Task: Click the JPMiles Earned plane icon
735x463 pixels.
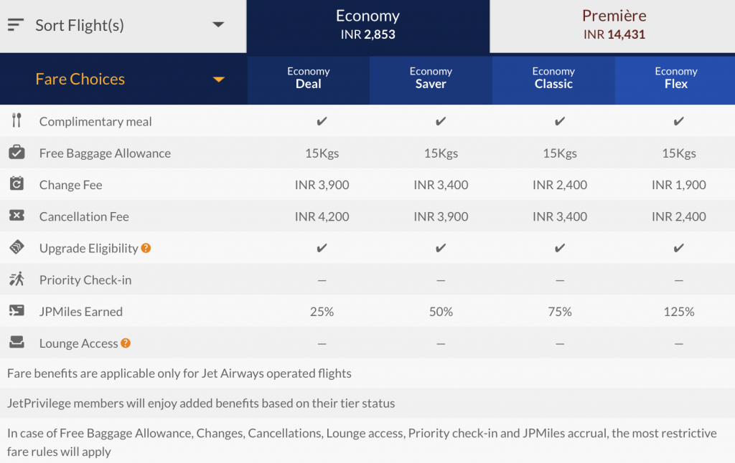Action: click(17, 311)
